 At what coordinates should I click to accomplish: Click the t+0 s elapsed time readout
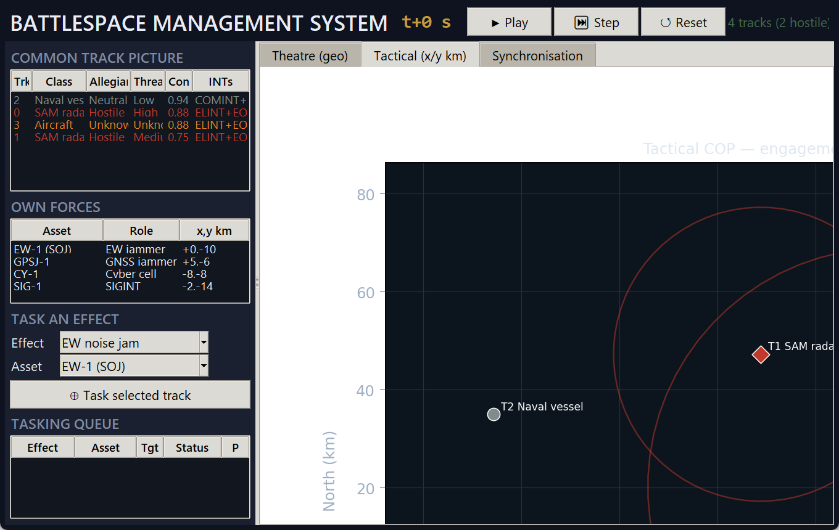[426, 22]
